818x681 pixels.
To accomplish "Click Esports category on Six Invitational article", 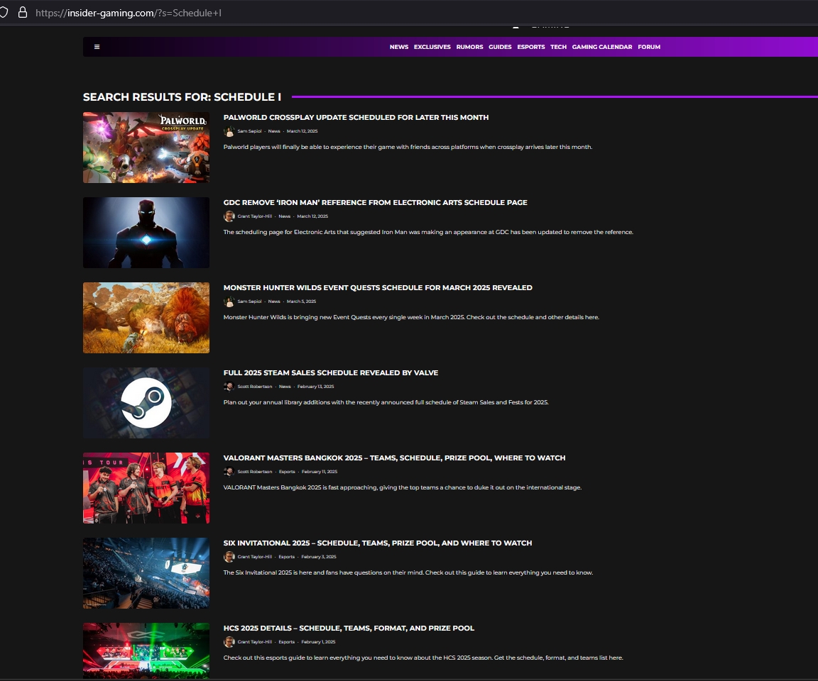I will [x=286, y=556].
